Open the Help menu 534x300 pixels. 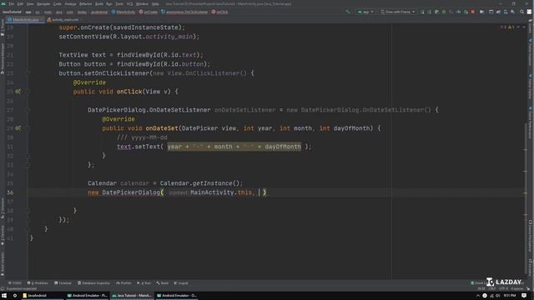155,3
